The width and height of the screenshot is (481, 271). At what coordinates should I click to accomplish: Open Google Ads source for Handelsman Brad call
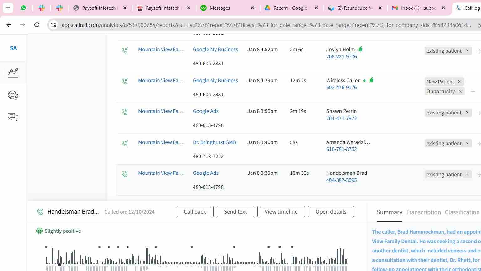click(x=206, y=173)
